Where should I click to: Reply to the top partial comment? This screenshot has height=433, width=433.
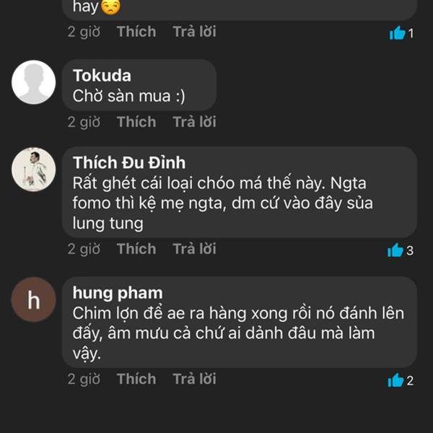[194, 32]
